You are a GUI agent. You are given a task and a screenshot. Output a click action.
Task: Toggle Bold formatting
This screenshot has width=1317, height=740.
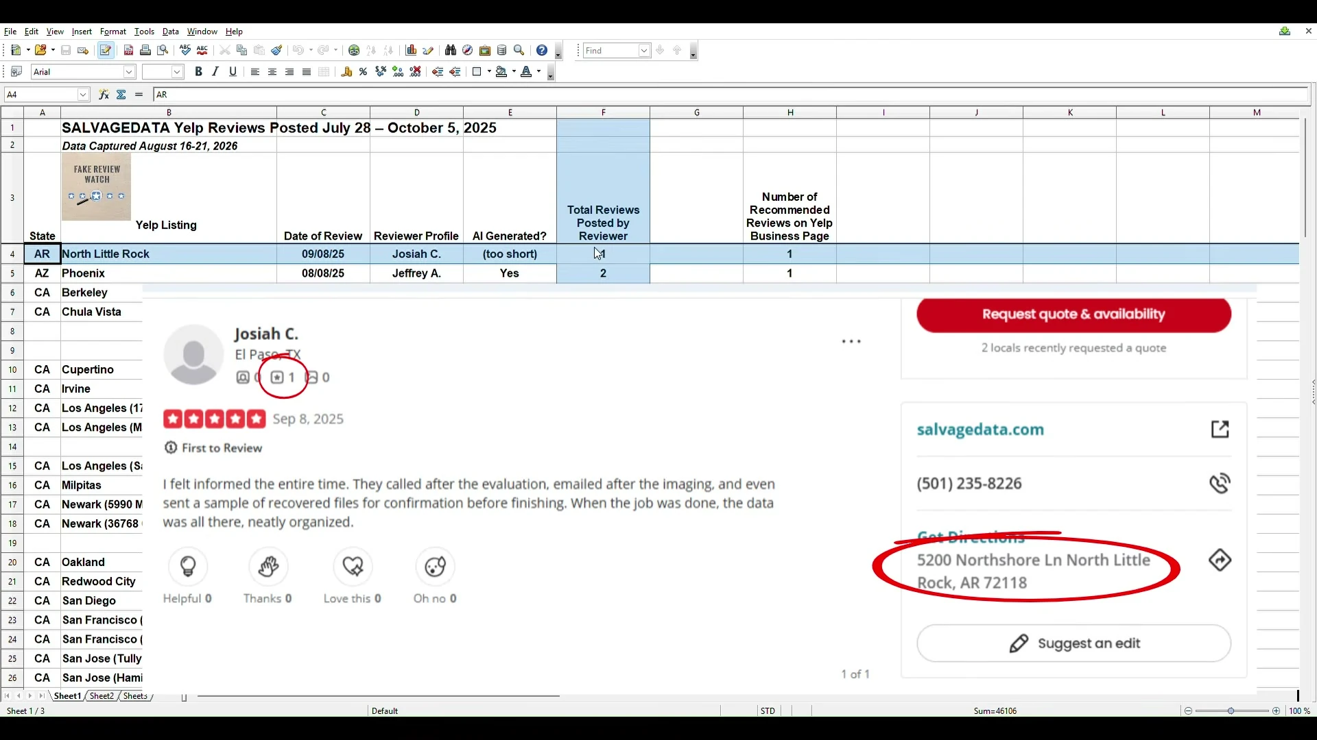(x=198, y=72)
